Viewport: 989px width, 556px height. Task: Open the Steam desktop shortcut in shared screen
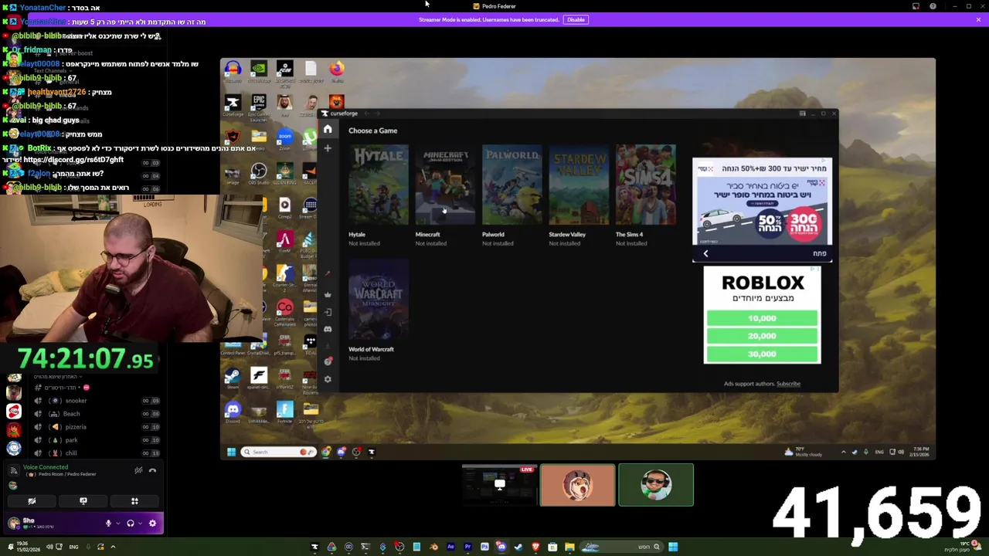coord(233,378)
